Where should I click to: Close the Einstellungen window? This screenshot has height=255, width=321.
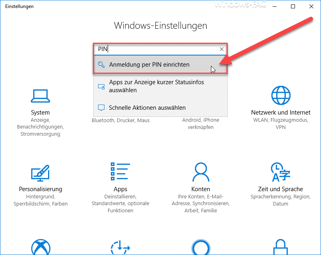coord(311,6)
